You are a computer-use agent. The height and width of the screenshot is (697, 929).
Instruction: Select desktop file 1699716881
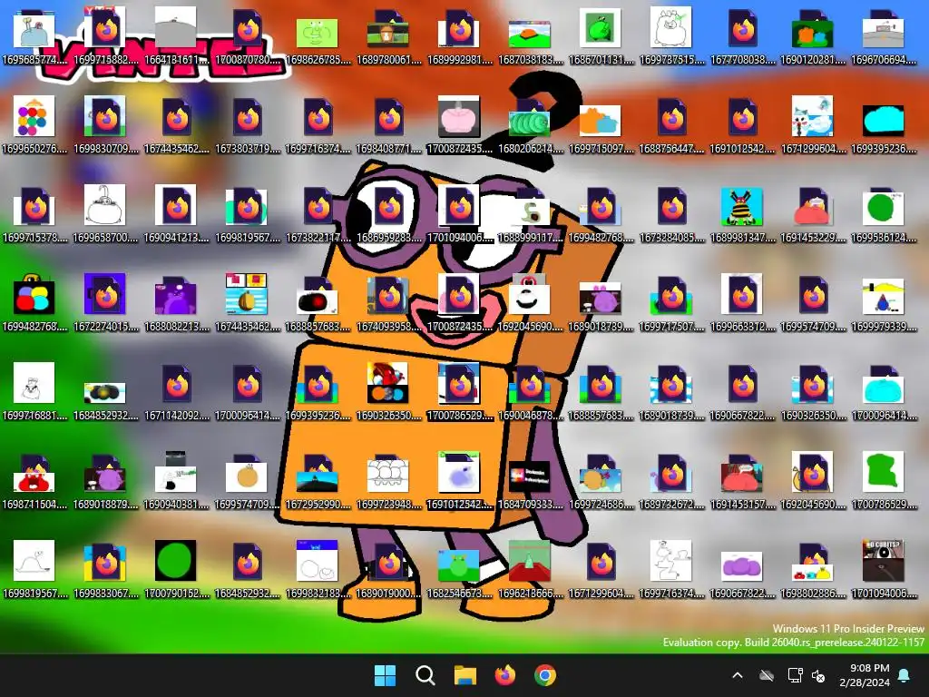click(x=34, y=392)
